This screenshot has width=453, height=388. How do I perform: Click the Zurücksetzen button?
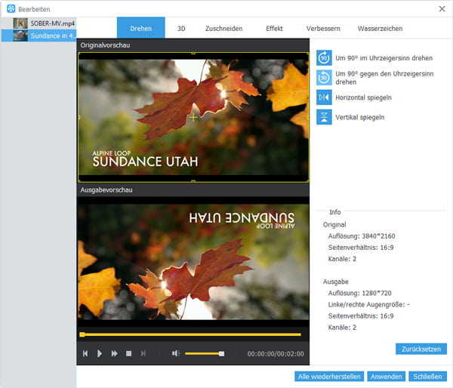(421, 349)
